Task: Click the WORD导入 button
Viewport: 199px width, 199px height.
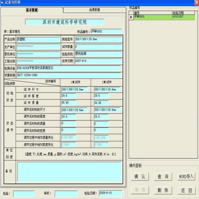Action: [x=186, y=176]
